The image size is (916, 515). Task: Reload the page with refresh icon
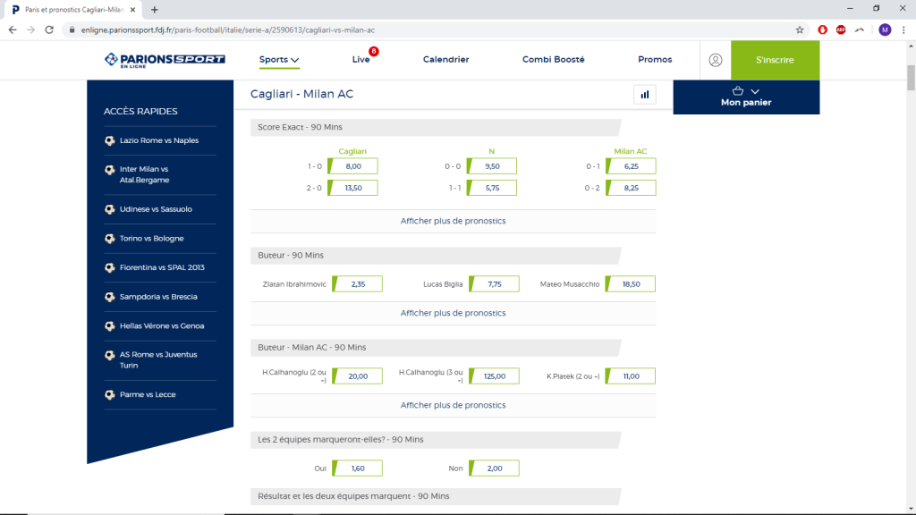(x=49, y=30)
